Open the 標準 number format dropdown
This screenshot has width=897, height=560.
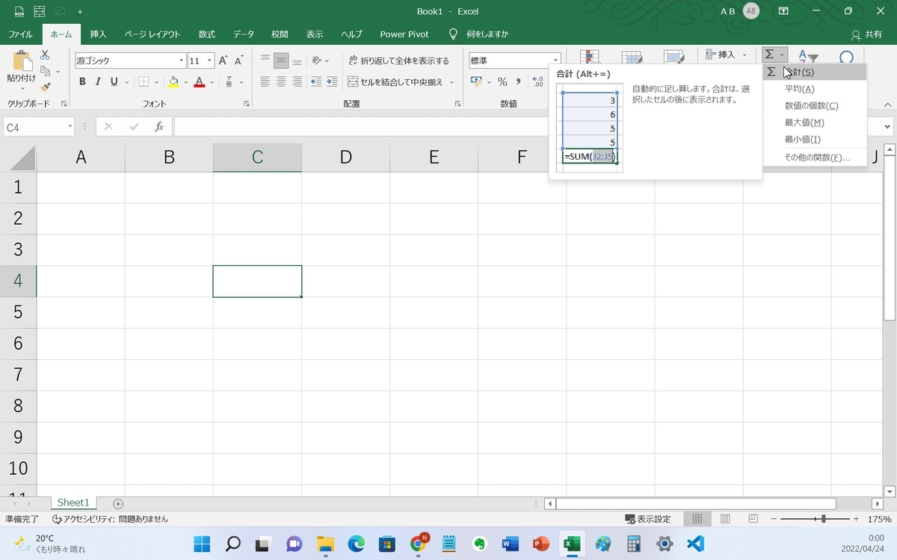(555, 60)
